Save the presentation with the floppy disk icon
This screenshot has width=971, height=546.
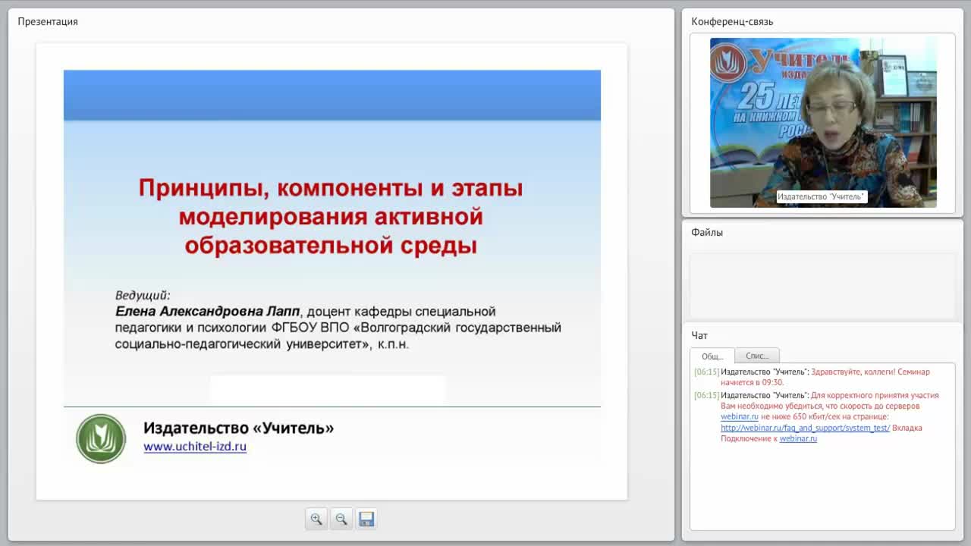(x=366, y=519)
